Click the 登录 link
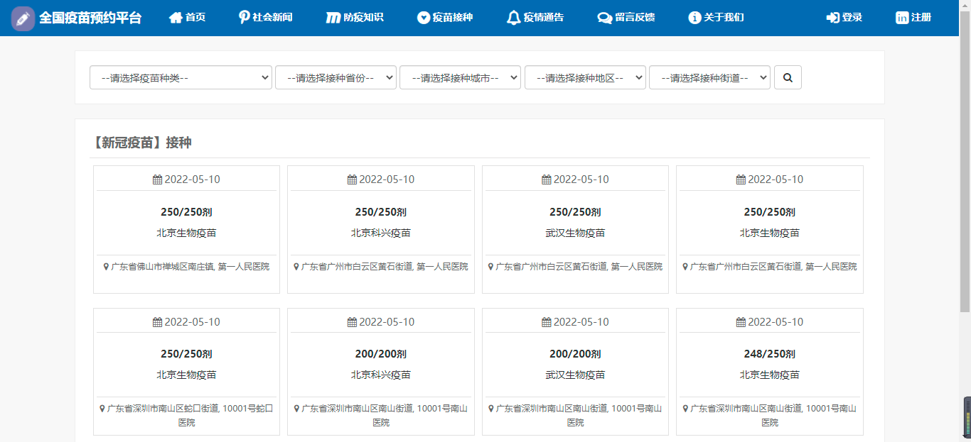 pos(844,18)
